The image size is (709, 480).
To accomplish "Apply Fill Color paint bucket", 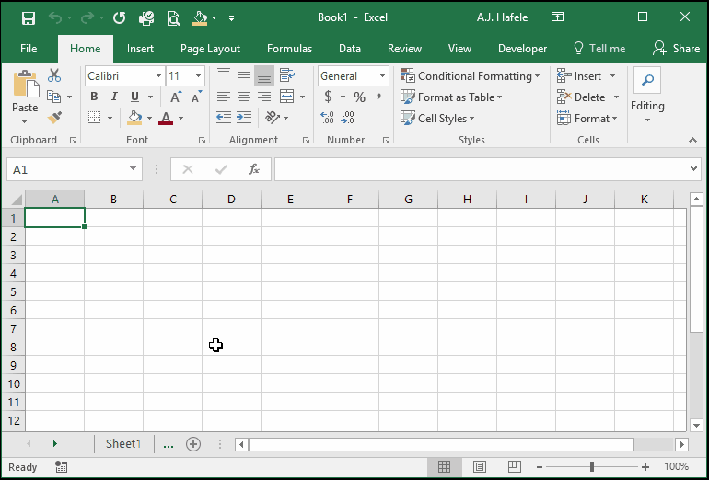I will coord(134,118).
